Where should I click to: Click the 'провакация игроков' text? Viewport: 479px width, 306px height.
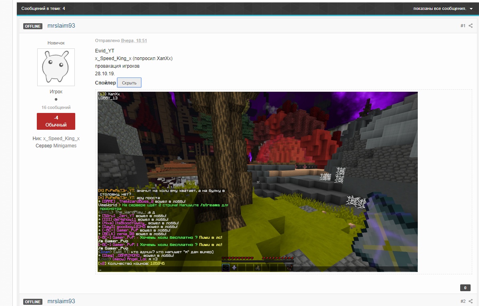pos(117,66)
